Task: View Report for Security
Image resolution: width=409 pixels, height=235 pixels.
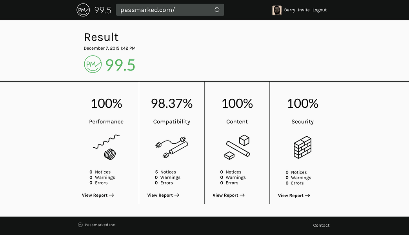Action: 294,195
